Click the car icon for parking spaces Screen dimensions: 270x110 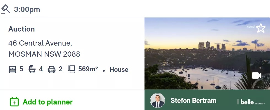coord(52,69)
